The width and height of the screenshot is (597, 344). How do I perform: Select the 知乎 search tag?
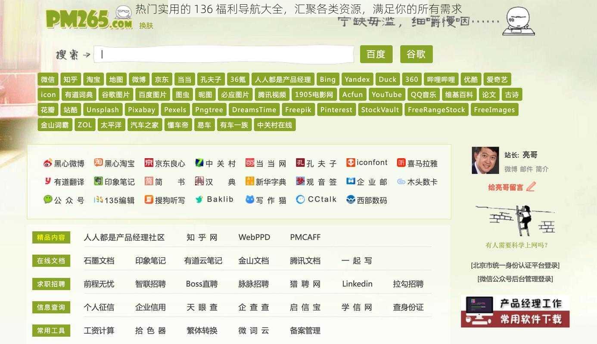[x=70, y=79]
